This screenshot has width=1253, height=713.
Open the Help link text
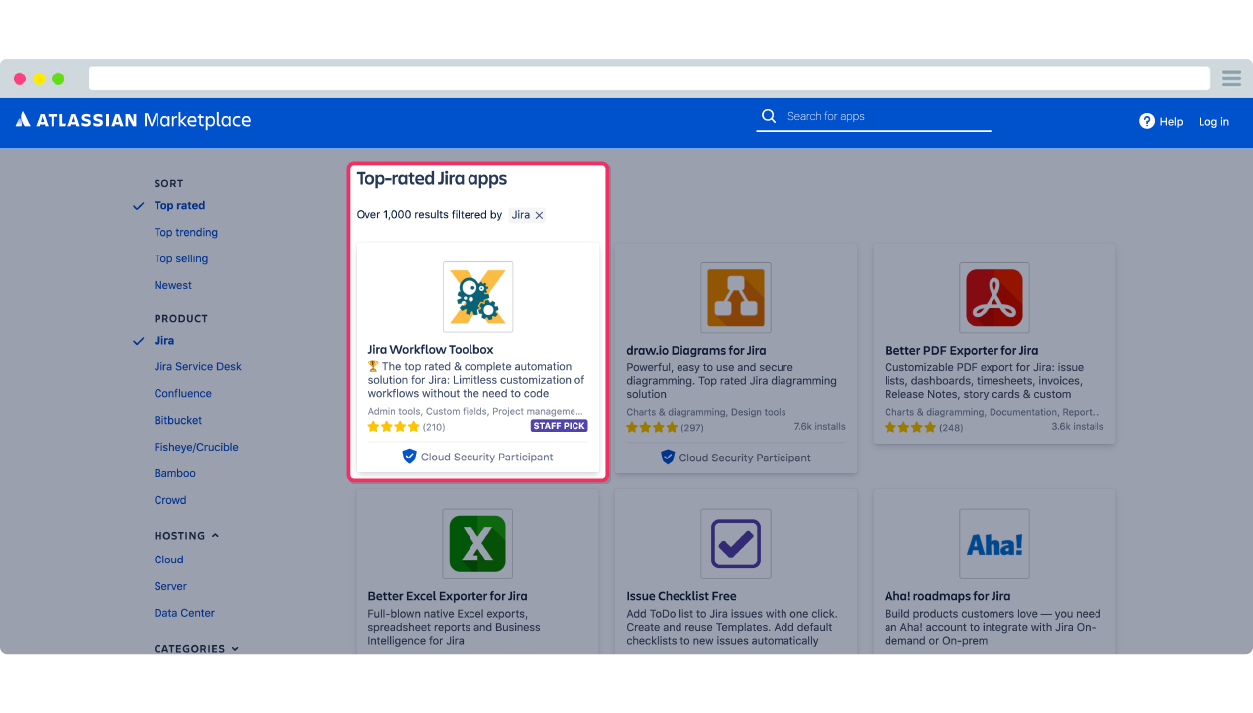click(1171, 122)
